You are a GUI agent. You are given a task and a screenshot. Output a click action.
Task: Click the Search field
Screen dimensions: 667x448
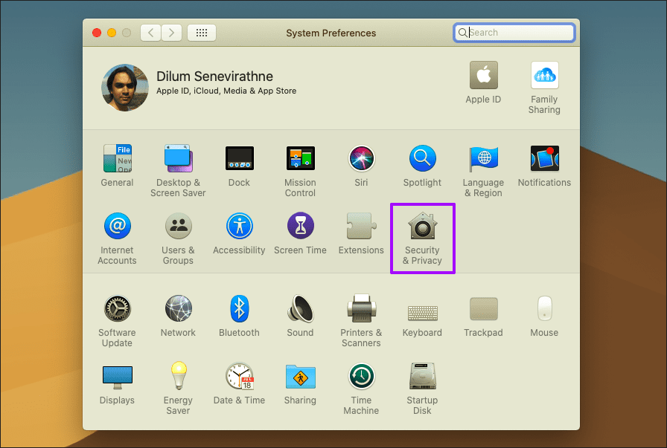click(514, 32)
